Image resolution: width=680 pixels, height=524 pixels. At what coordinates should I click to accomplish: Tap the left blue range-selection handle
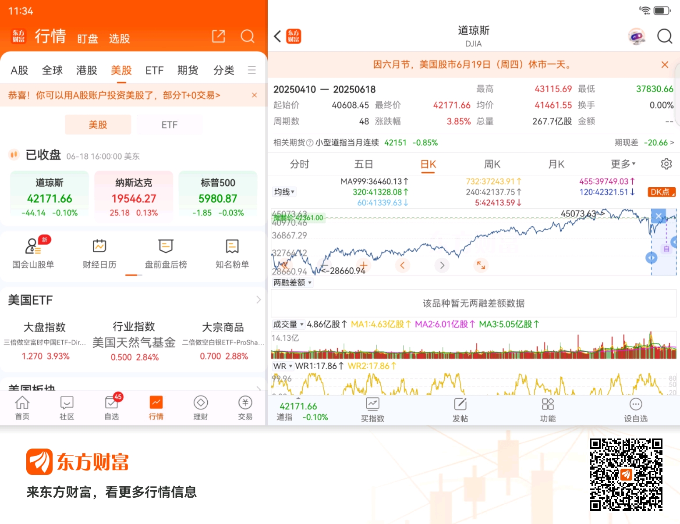pyautogui.click(x=652, y=258)
